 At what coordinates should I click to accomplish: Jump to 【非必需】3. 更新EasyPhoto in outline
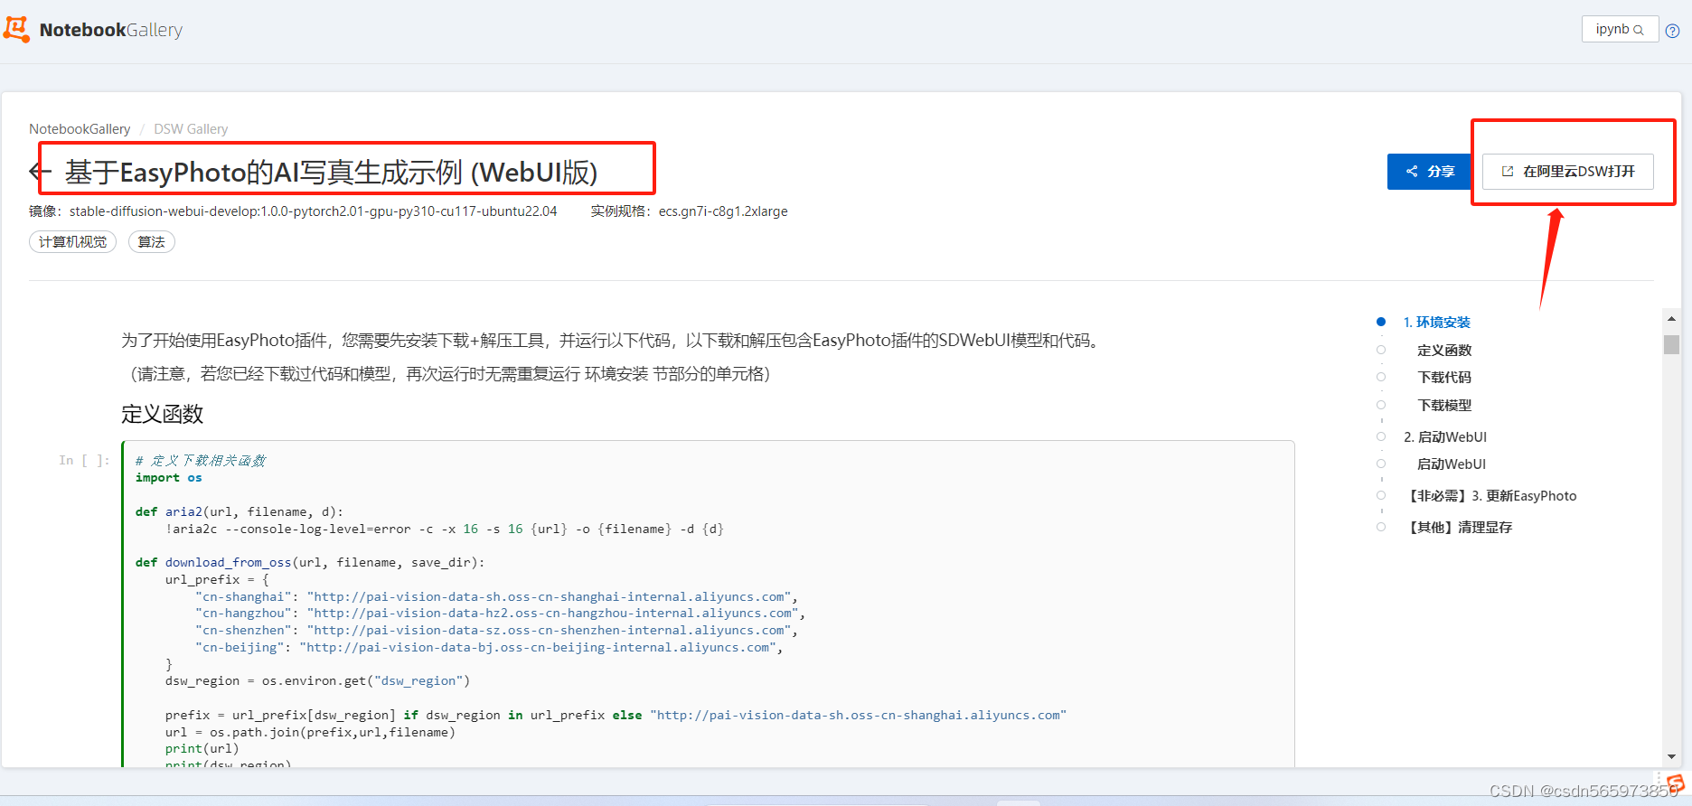click(x=1490, y=495)
